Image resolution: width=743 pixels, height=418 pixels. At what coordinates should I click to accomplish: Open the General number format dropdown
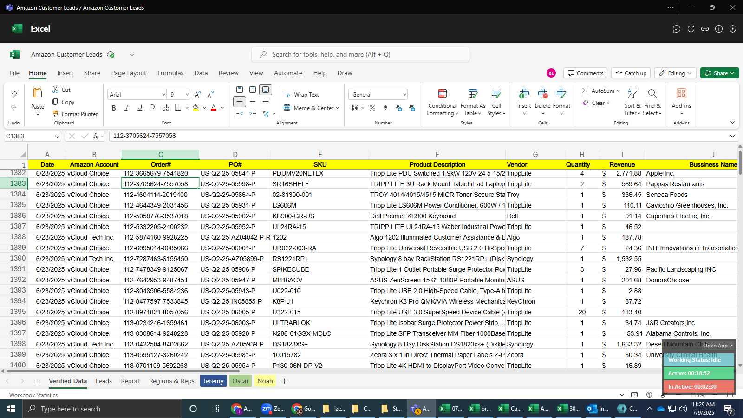(404, 95)
